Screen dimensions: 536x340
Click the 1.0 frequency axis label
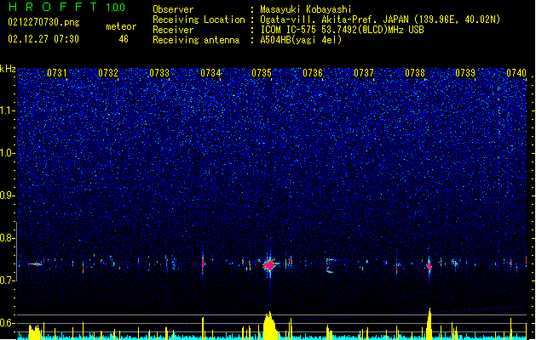(7, 153)
